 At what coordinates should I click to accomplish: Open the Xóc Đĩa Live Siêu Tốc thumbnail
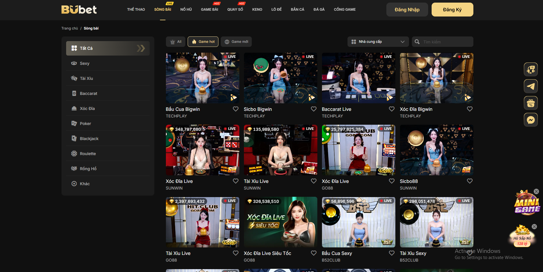(280, 222)
